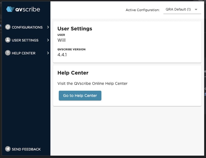Expand the Help Center chevron arrow
The height and width of the screenshot is (158, 206).
point(48,53)
